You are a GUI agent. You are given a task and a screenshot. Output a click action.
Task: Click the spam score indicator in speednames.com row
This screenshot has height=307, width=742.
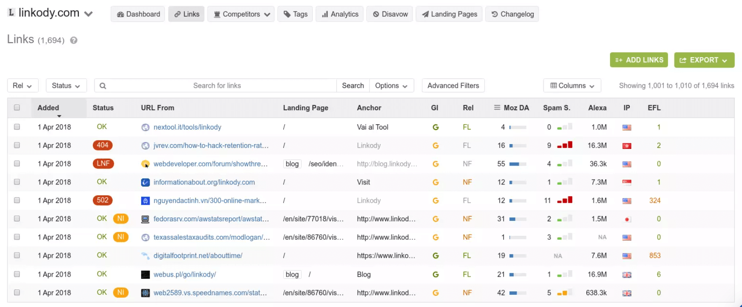(565, 292)
